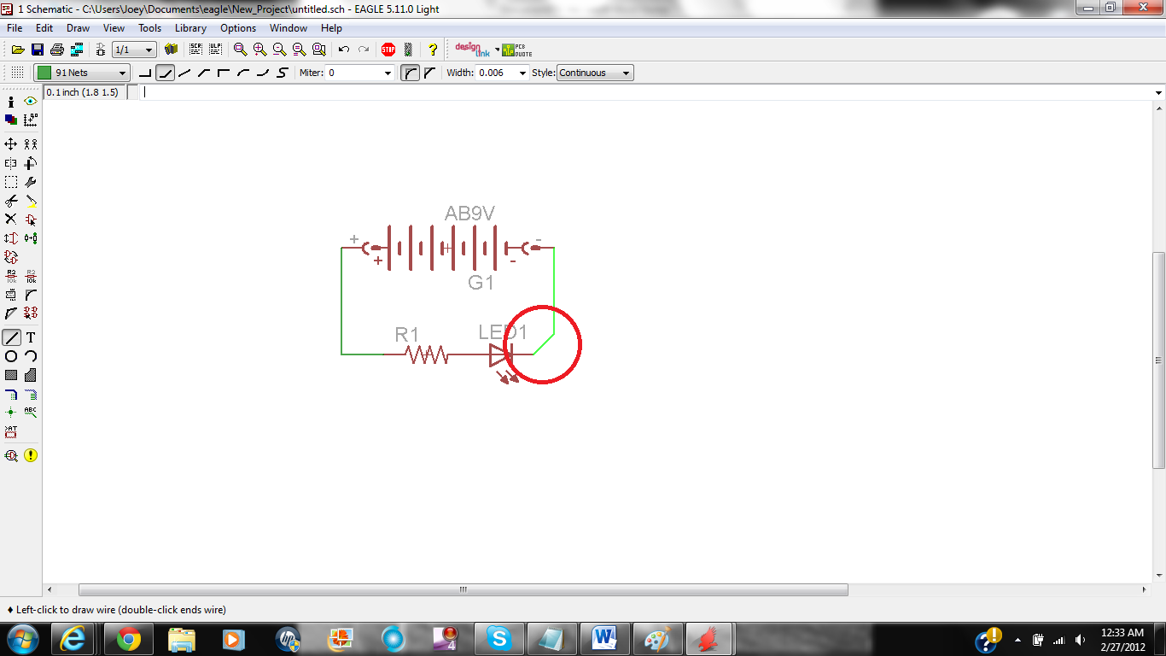This screenshot has height=656, width=1166.
Task: Save the schematic using the floppy icon
Action: 38,50
